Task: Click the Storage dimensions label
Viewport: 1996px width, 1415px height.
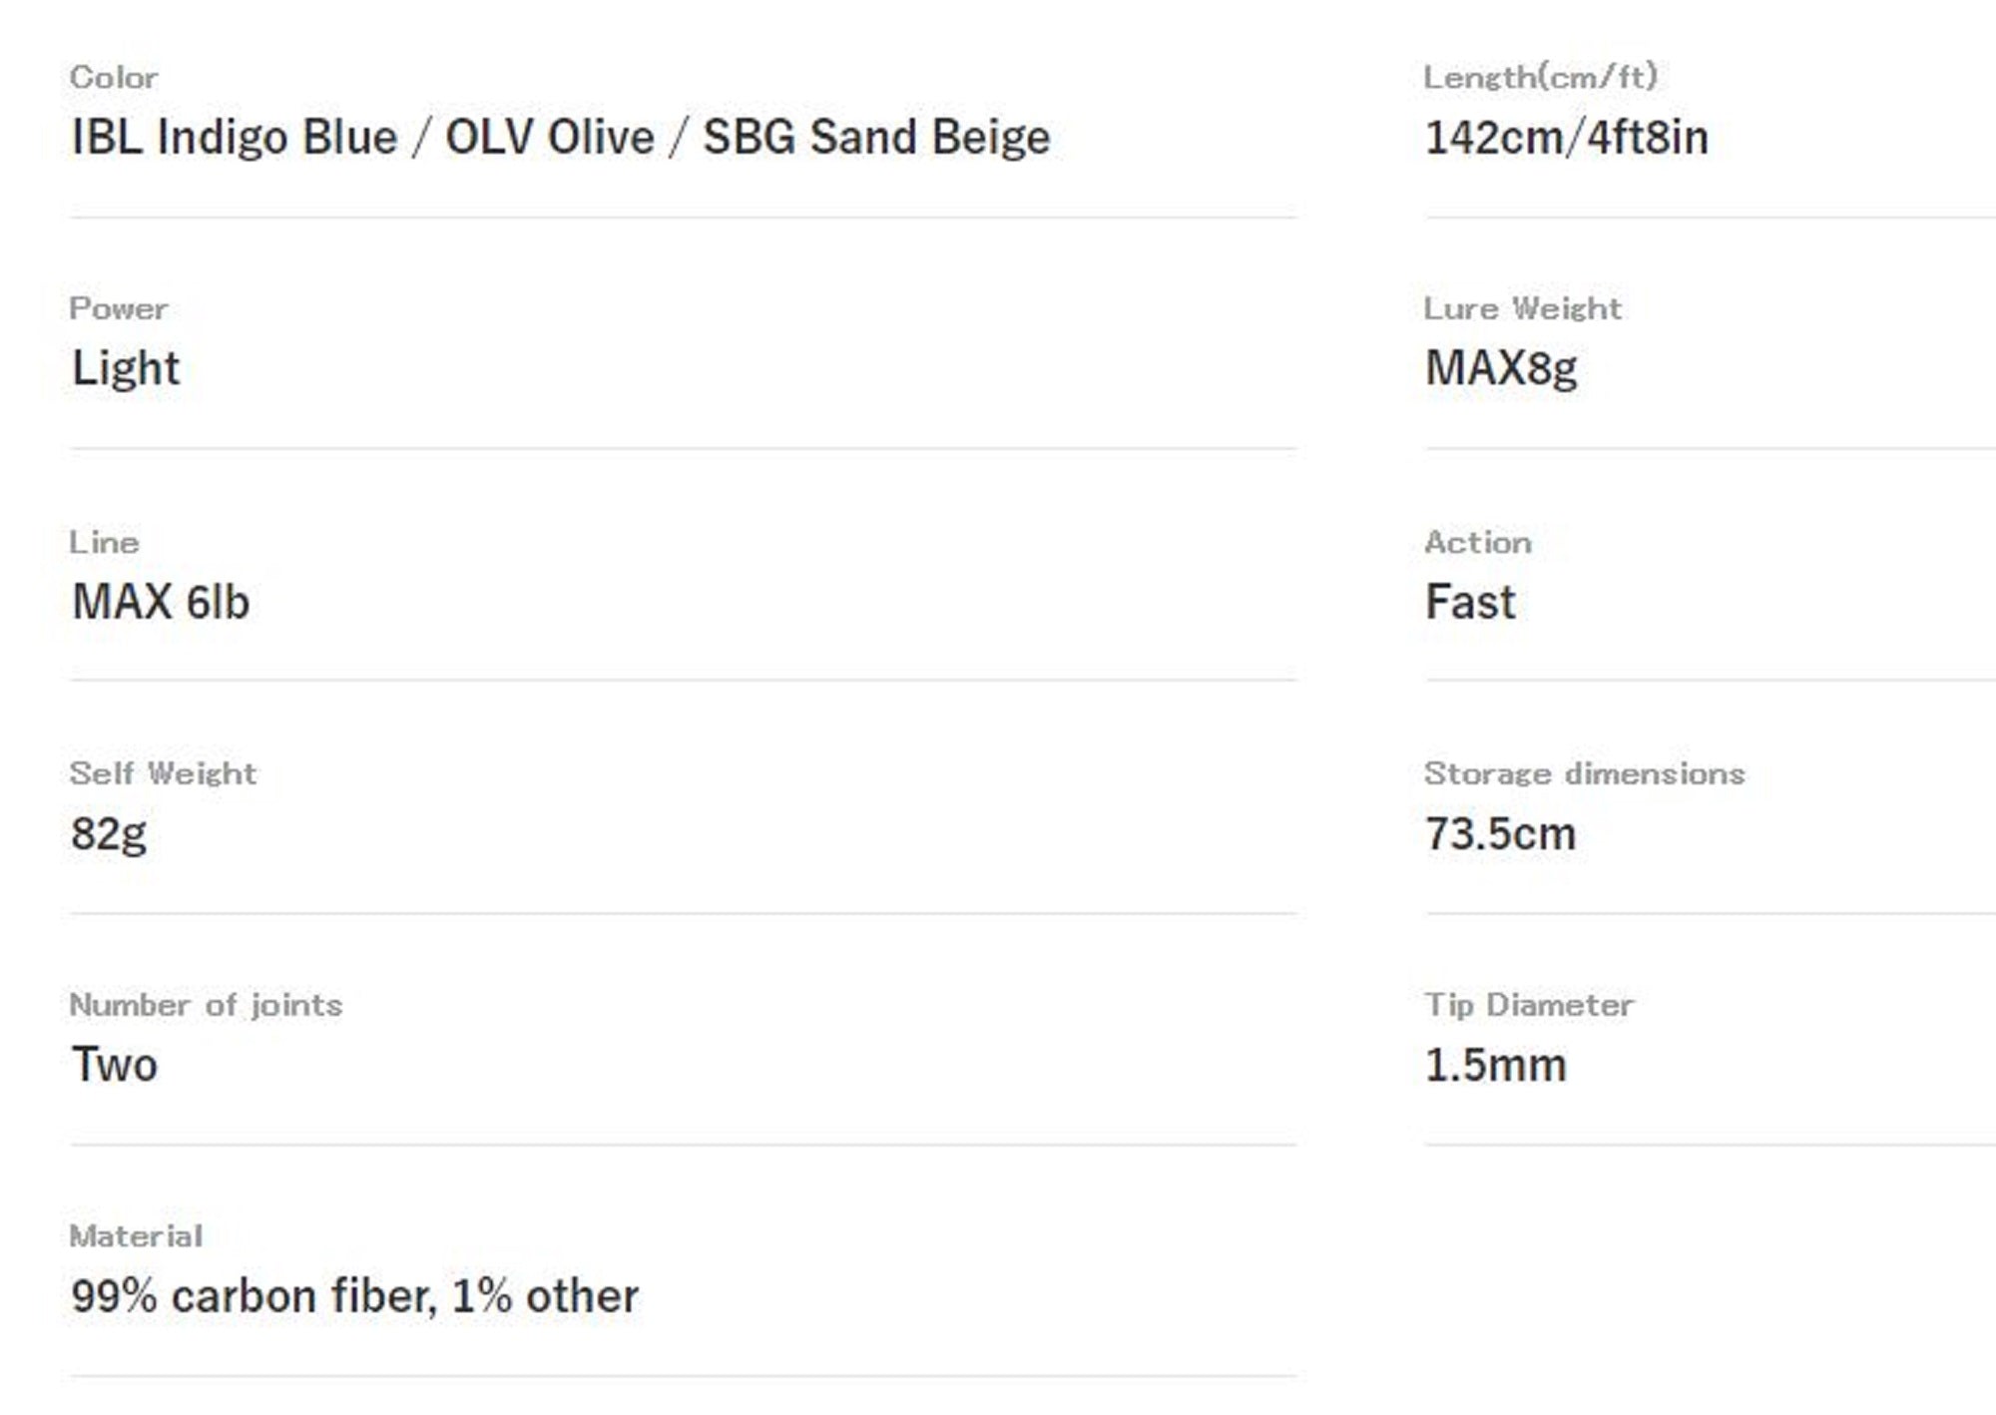Action: 1584,773
